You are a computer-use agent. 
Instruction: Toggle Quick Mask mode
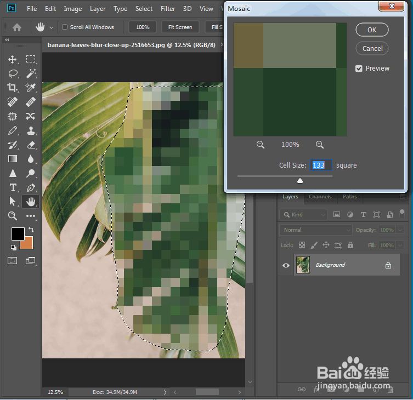(13, 260)
